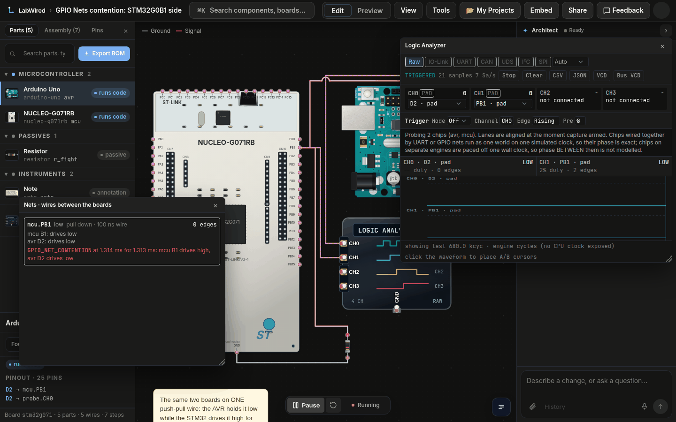The height and width of the screenshot is (422, 676).
Task: Open the CH1 PB1 pad dropdown
Action: [x=502, y=104]
